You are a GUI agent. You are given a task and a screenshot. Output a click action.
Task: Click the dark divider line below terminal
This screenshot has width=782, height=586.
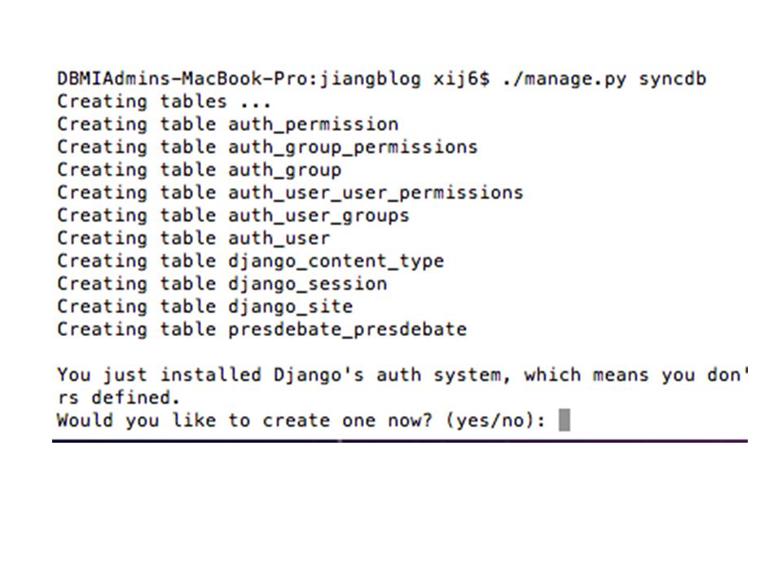tap(399, 440)
